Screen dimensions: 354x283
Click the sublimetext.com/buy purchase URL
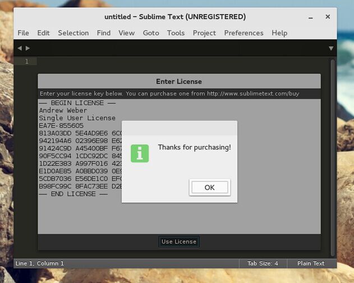253,94
